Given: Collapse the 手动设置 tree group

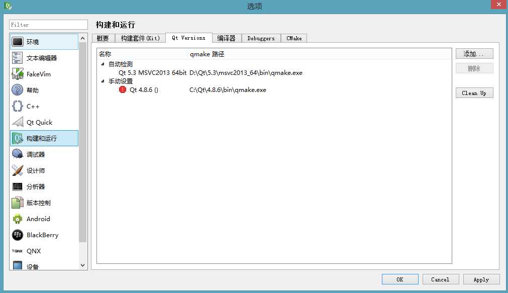Looking at the screenshot, I should click(103, 81).
